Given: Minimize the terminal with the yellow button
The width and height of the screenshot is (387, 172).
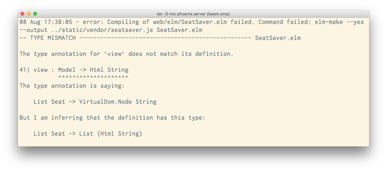Looking at the screenshot, I should (29, 14).
